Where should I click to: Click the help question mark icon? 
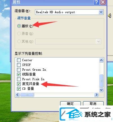(x=96, y=2)
